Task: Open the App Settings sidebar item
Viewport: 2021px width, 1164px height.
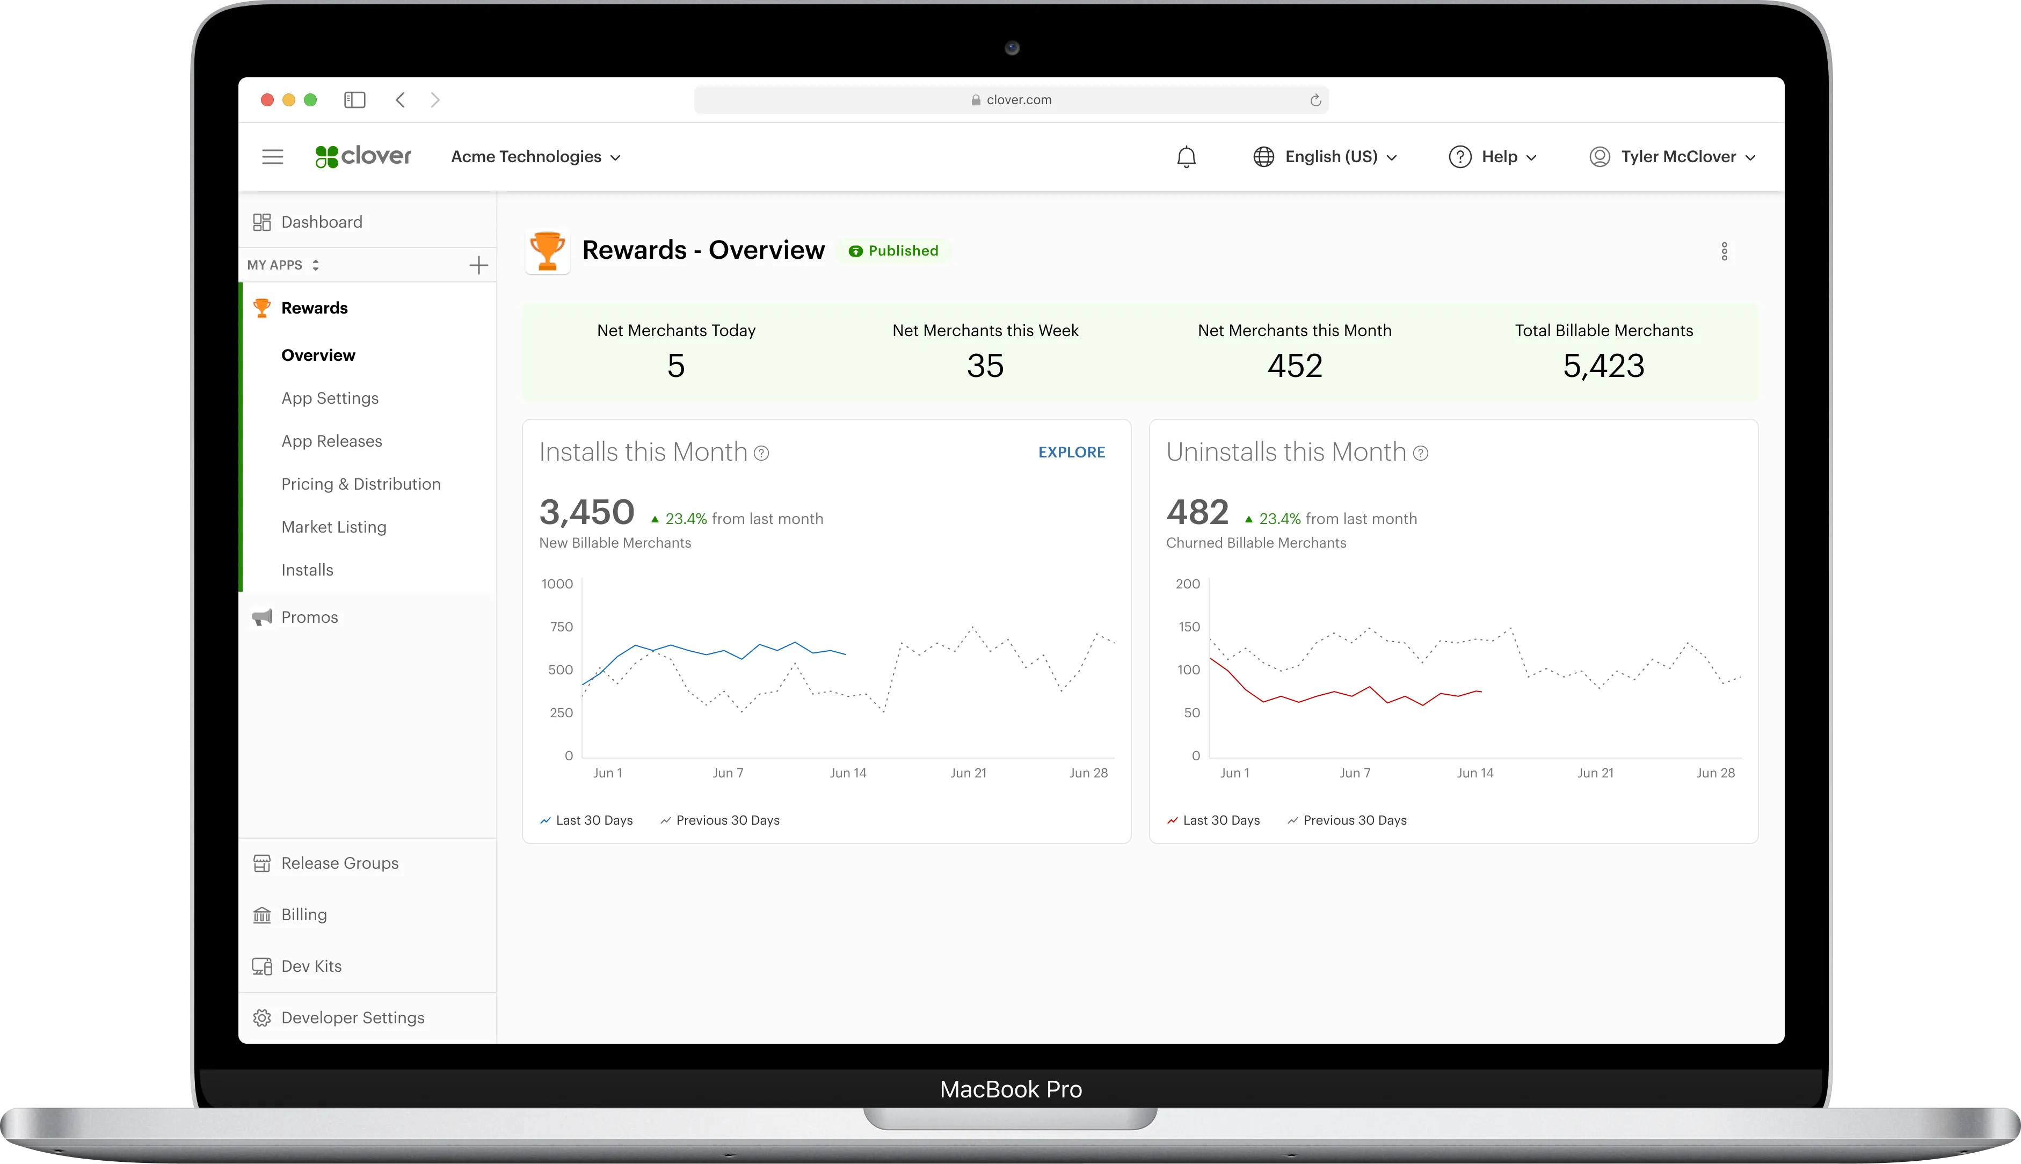Action: (329, 398)
